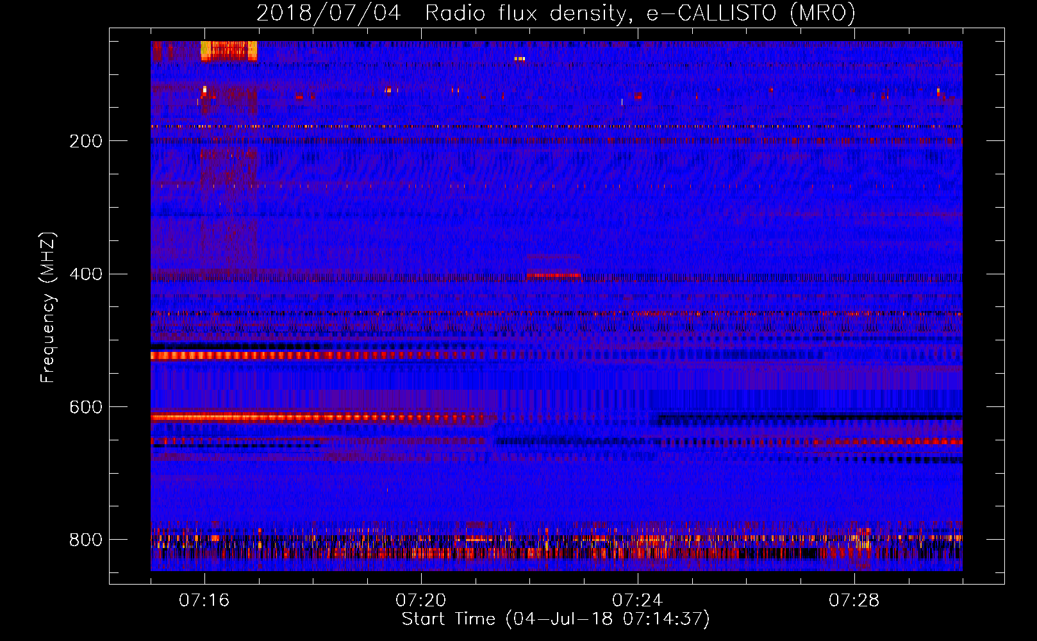Click the 200 frequency tick label
Viewport: 1037px width, 641px height.
click(x=86, y=141)
